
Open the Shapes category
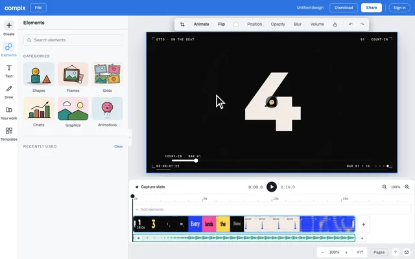click(x=39, y=78)
